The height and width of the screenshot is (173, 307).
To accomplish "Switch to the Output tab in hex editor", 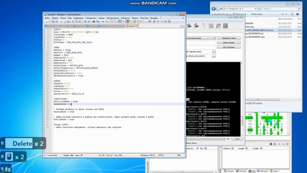I will coord(274,171).
